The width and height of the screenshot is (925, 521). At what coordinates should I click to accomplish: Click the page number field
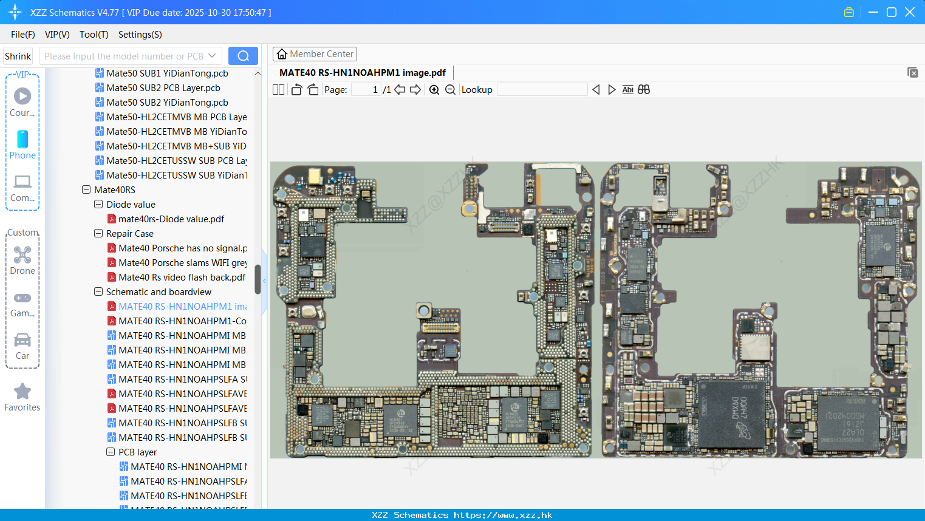[x=366, y=90]
